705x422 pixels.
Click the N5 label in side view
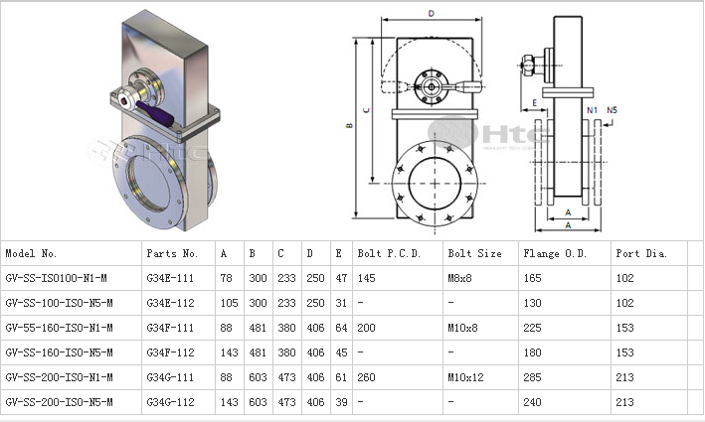(612, 109)
